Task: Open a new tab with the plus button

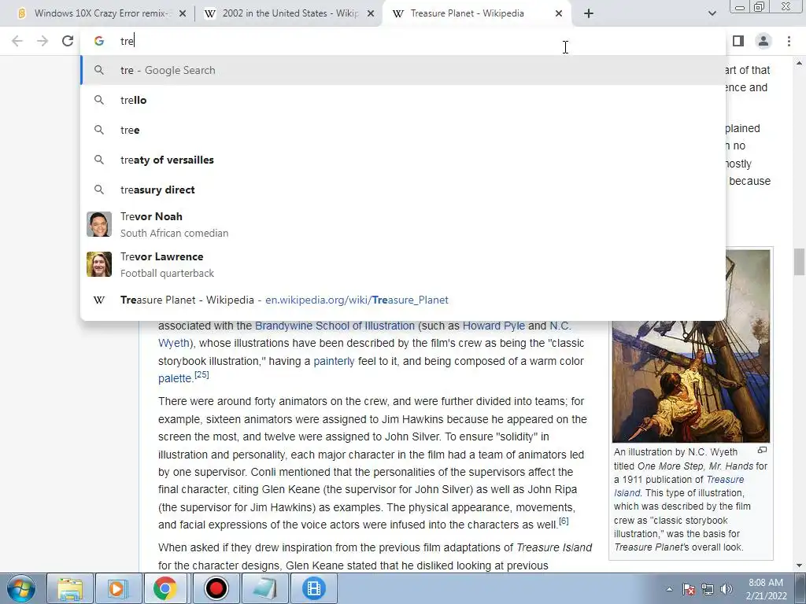Action: tap(589, 13)
